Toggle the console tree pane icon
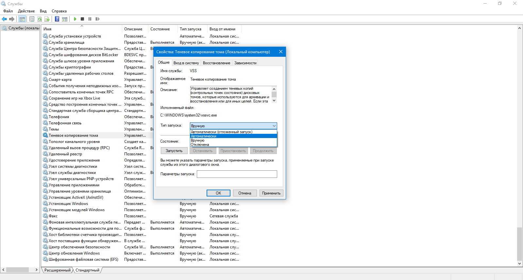This screenshot has width=523, height=280. (x=22, y=19)
